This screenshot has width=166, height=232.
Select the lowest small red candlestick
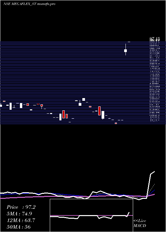(116, 123)
